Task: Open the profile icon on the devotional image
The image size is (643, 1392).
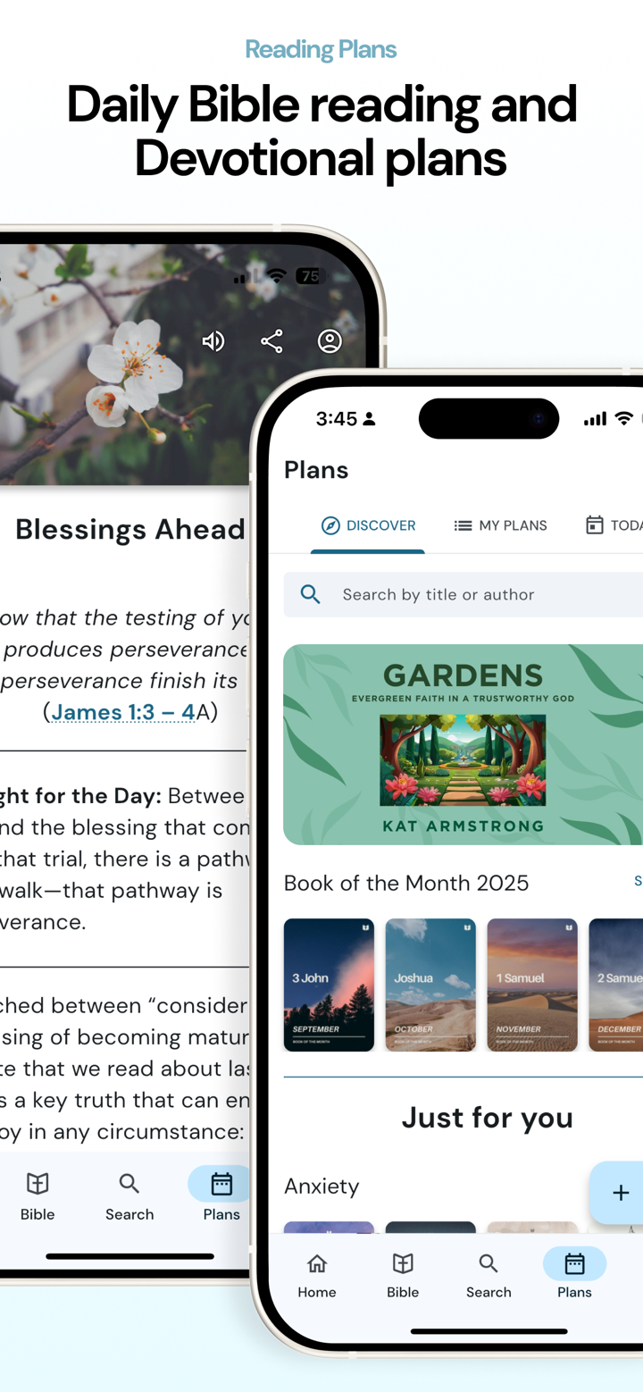Action: coord(330,340)
